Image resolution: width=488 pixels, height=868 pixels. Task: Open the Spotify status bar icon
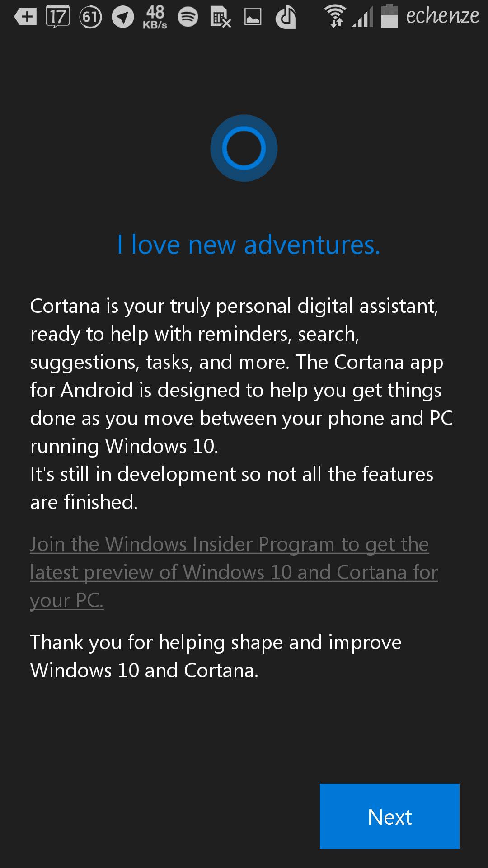pyautogui.click(x=188, y=17)
